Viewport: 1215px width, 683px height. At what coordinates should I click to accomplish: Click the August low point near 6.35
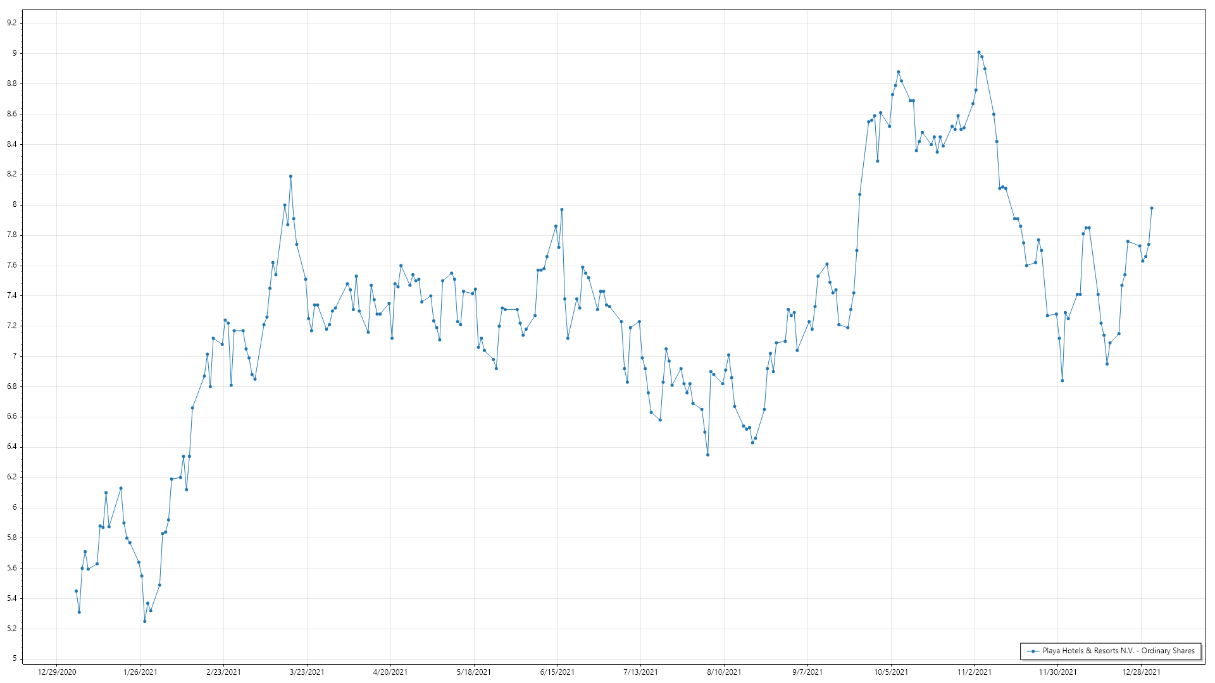point(707,455)
